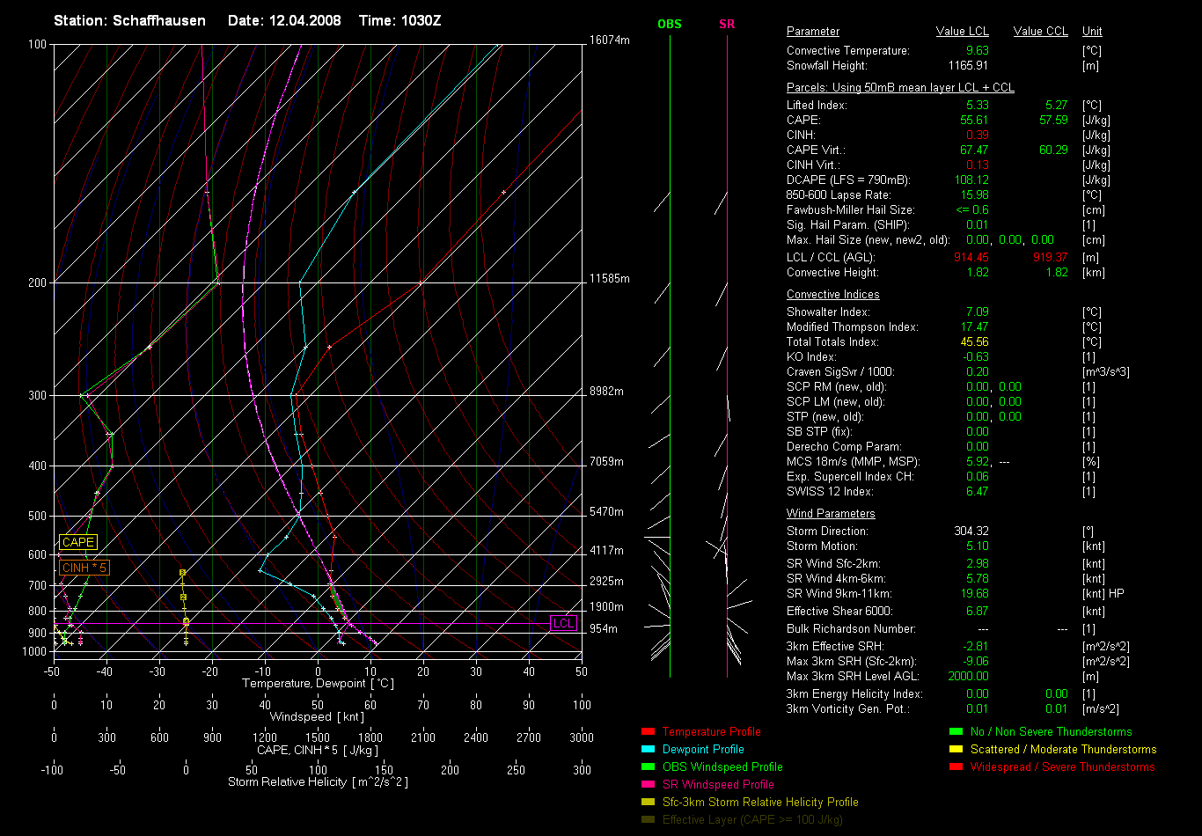Click the SR Wind 9km-11km value 19.68
This screenshot has height=836, width=1202.
pos(974,594)
